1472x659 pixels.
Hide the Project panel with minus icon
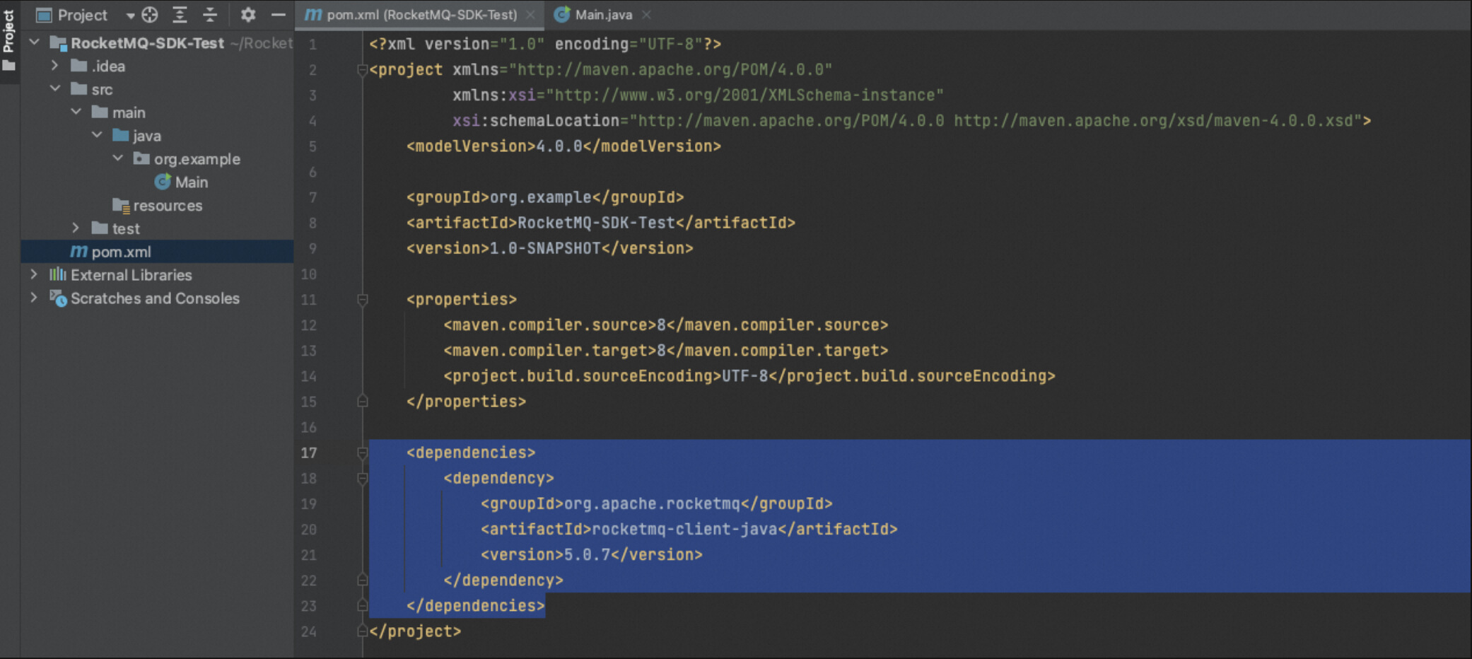click(279, 14)
